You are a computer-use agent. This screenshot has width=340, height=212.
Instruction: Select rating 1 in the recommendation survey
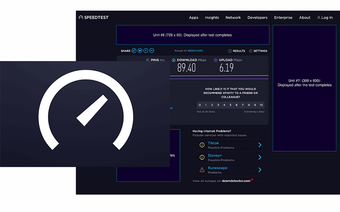(x=206, y=105)
